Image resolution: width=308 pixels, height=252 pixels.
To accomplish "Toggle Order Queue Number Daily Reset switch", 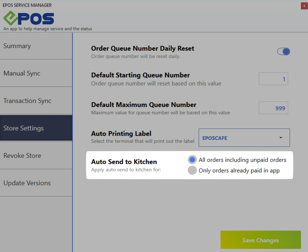I will click(283, 51).
